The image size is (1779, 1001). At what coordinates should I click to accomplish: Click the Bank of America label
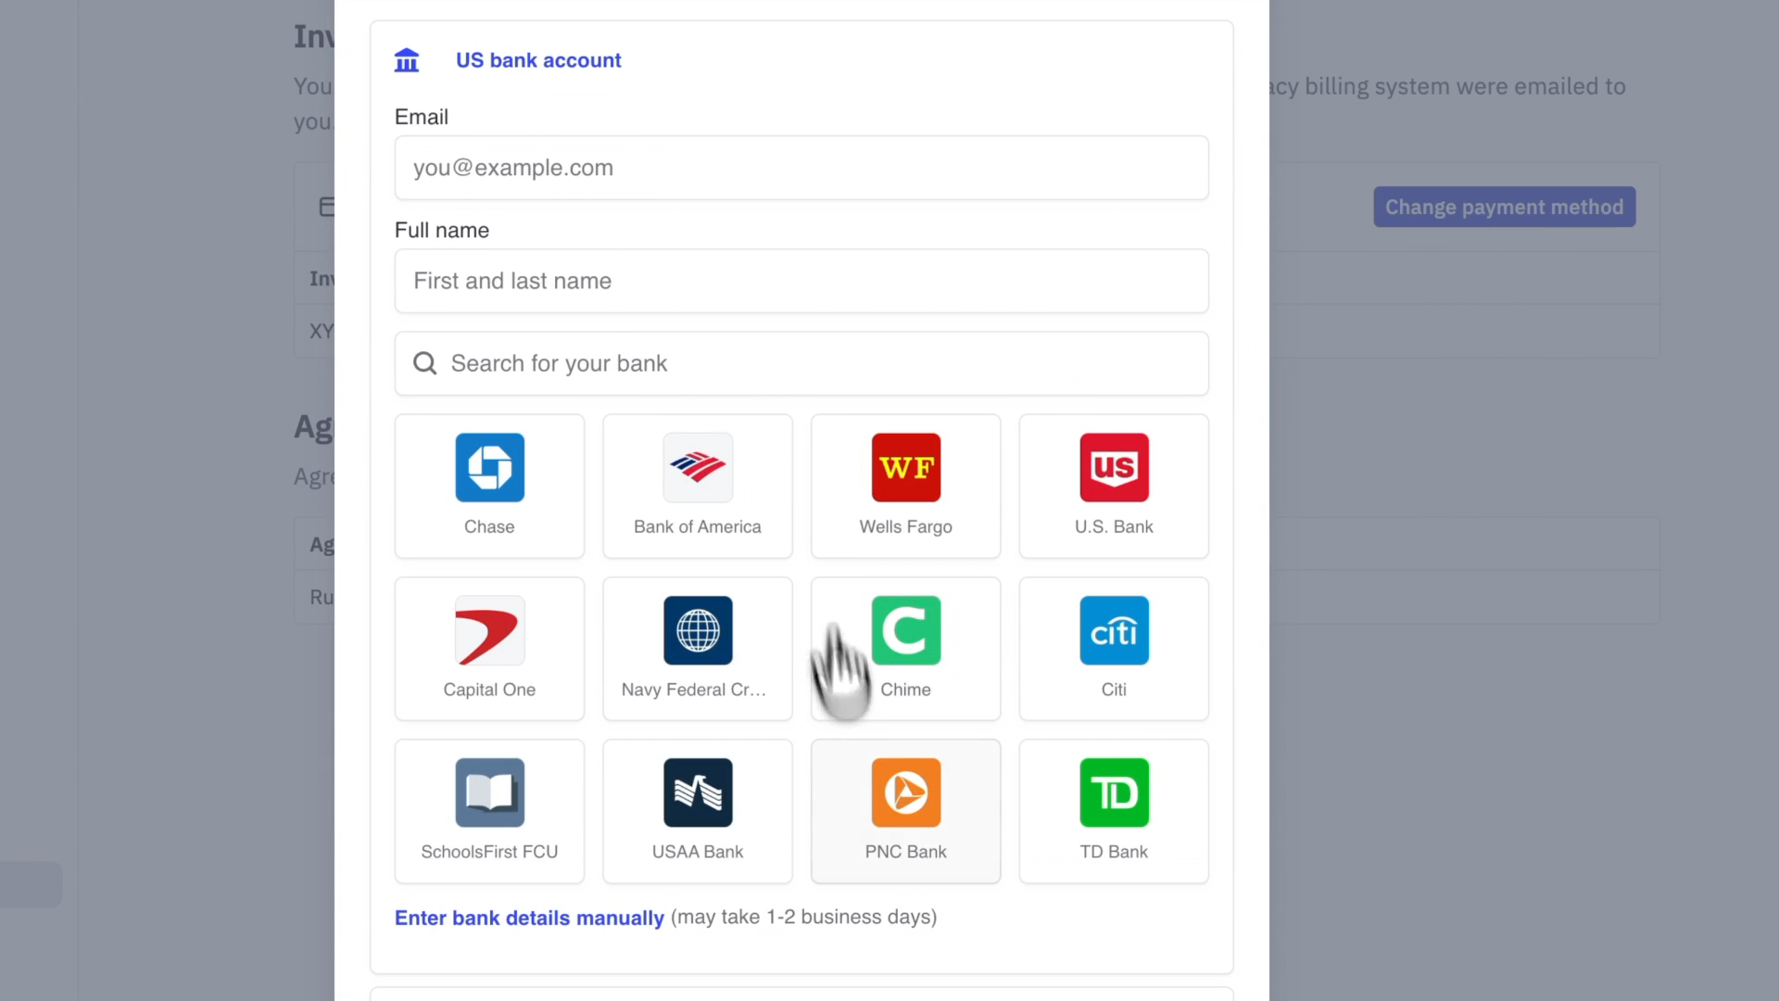pyautogui.click(x=698, y=526)
